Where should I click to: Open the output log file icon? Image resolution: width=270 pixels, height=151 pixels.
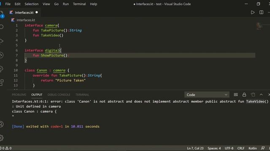[253, 95]
